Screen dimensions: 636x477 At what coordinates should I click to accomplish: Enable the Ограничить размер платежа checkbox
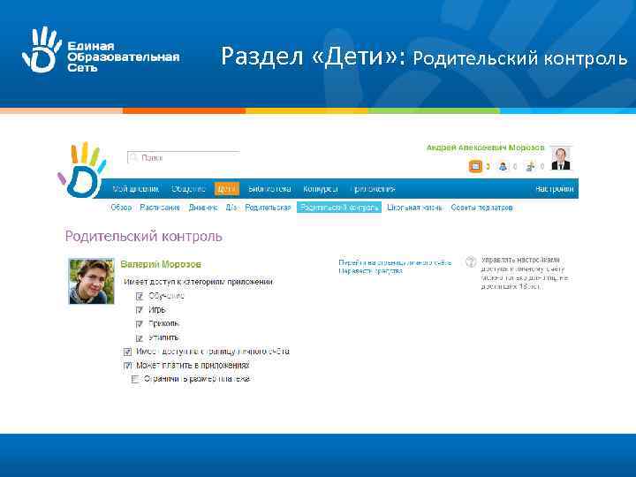(x=135, y=380)
